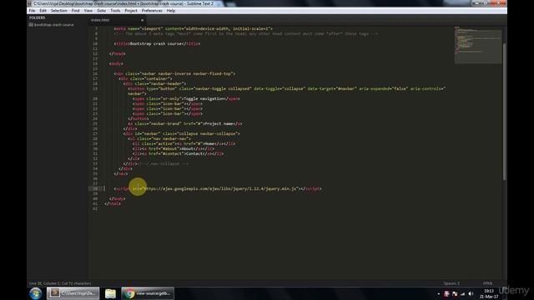Open the Selection menu
This screenshot has height=300, width=534.
point(59,11)
